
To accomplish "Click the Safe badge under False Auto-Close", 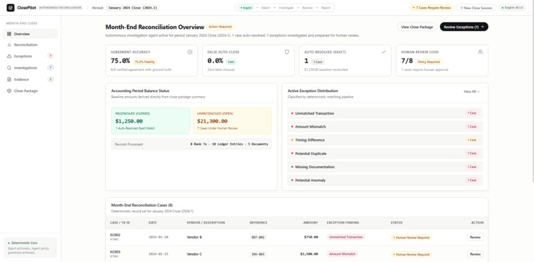I will coord(231,62).
